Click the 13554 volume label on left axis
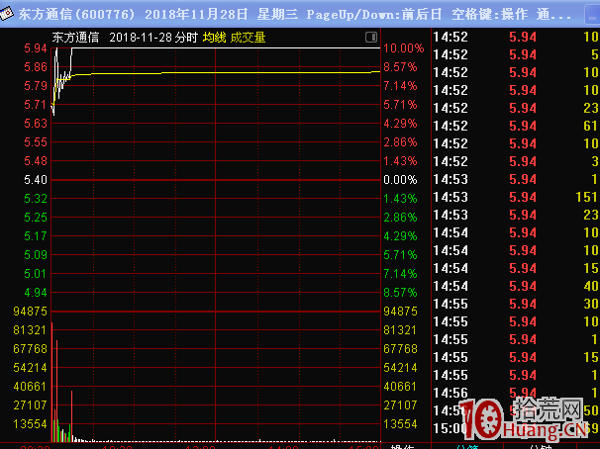 pyautogui.click(x=30, y=424)
